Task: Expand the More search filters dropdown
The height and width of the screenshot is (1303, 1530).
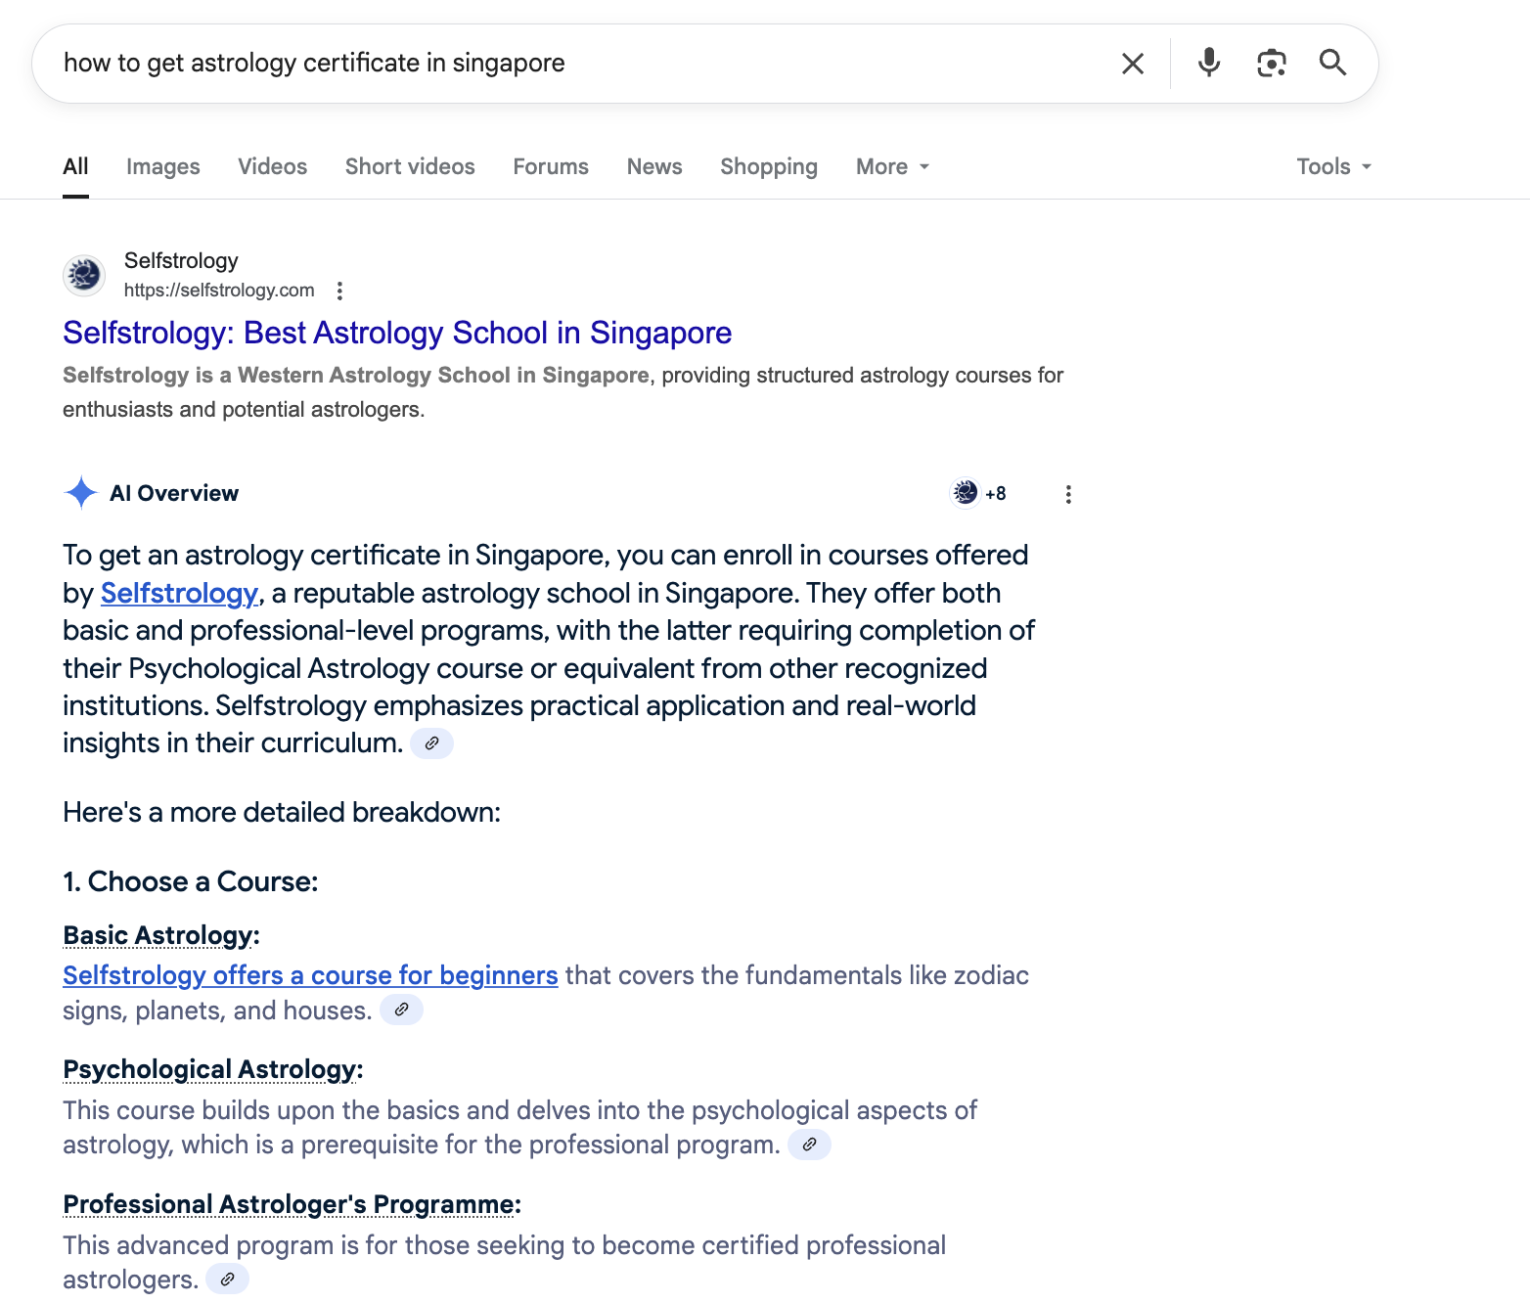Action: click(892, 167)
